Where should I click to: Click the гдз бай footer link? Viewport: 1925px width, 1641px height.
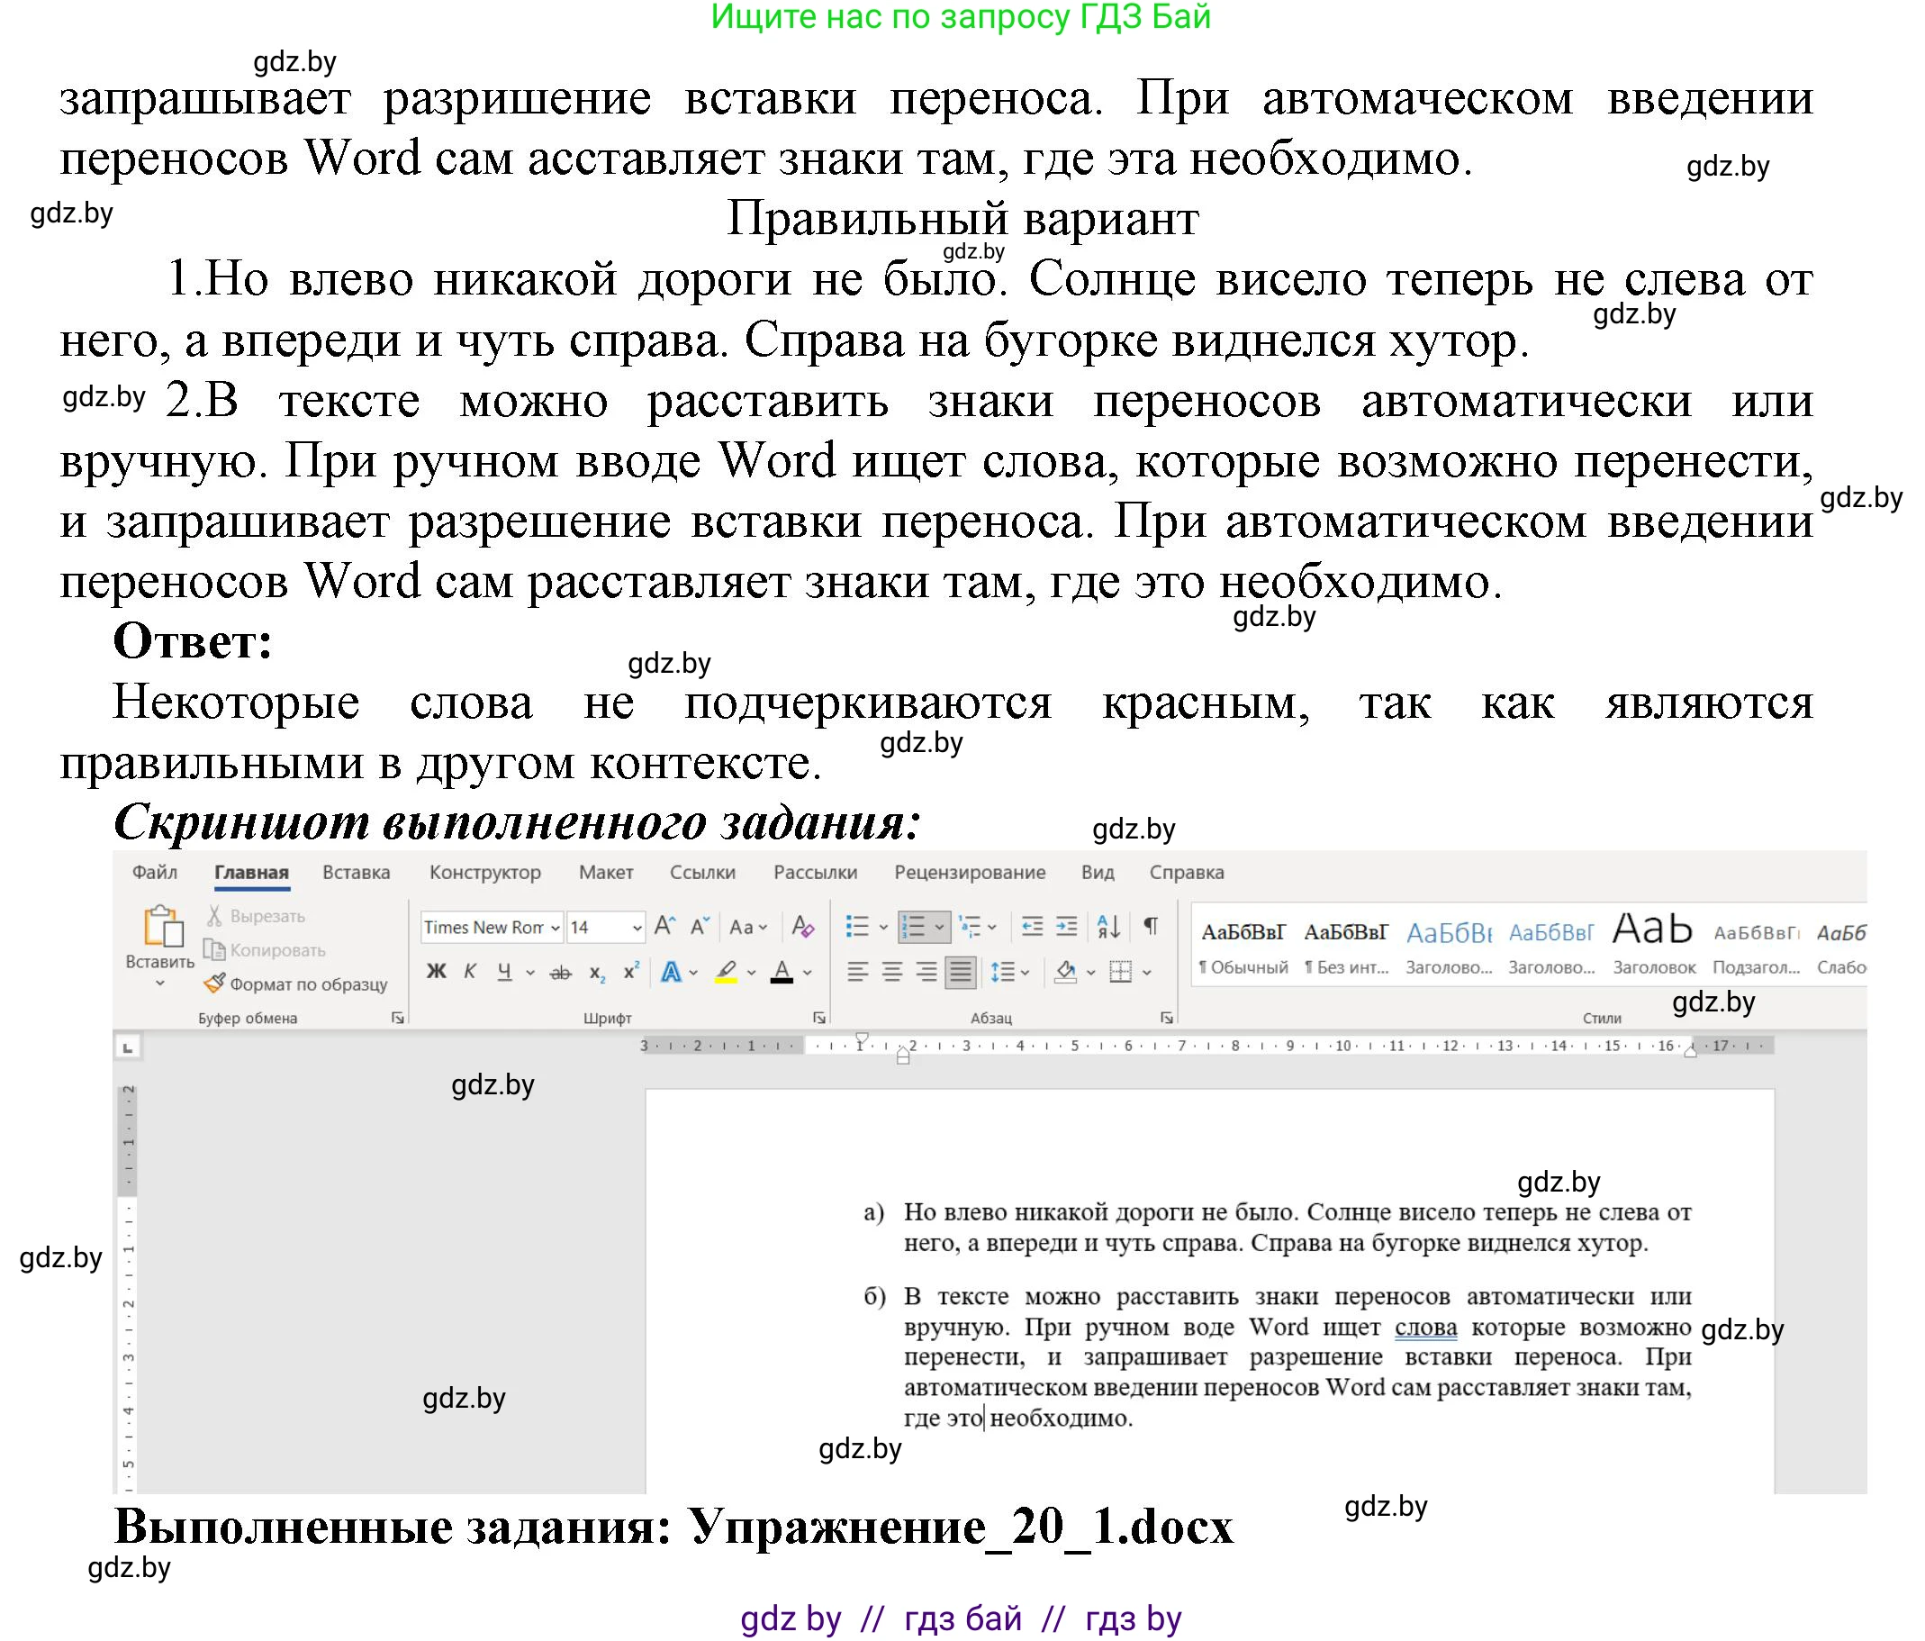click(x=962, y=1618)
